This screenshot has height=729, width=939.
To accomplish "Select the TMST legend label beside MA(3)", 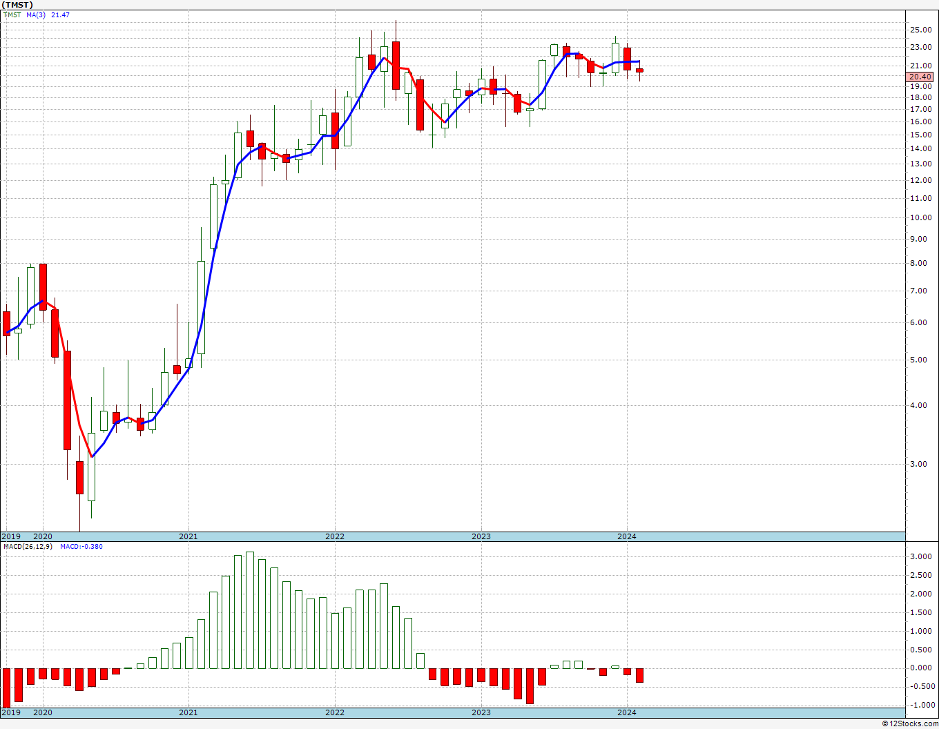I will point(12,15).
